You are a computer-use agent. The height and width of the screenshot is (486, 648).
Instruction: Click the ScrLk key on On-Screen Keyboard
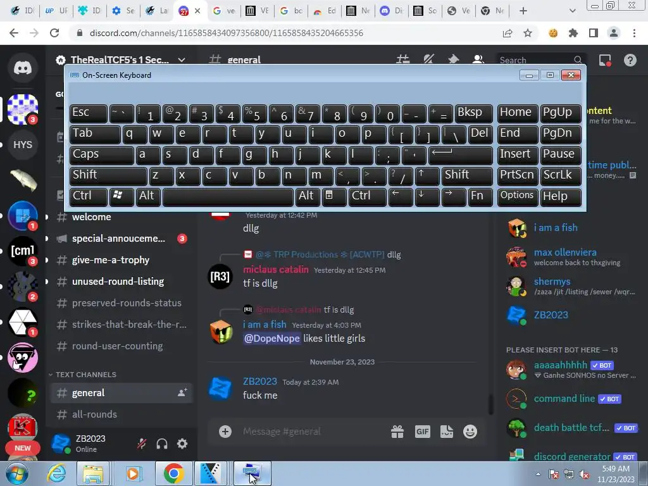[x=561, y=175]
